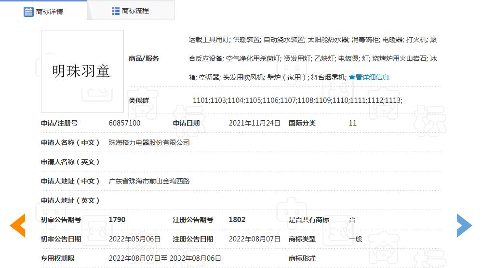The height and width of the screenshot is (268, 482).
Task: Click the 申请日期 label
Action: click(x=186, y=123)
